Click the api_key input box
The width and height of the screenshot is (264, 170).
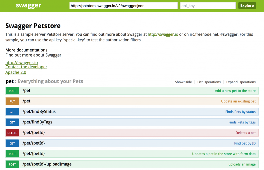pos(208,6)
